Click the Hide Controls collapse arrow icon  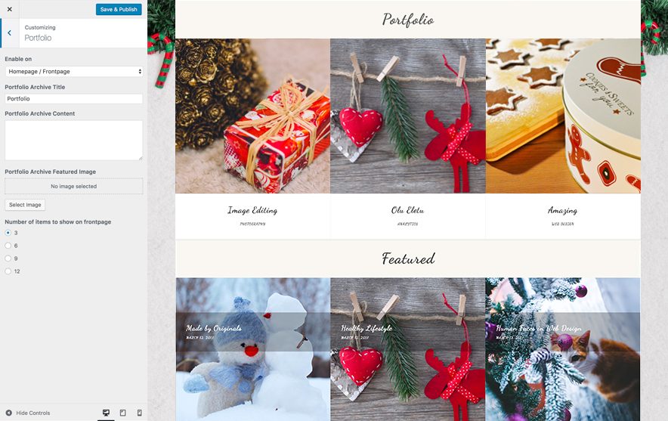[8, 413]
